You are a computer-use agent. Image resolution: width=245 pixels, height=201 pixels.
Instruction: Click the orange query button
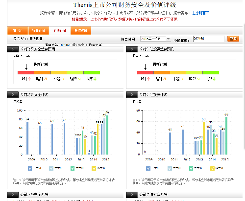tap(233, 39)
